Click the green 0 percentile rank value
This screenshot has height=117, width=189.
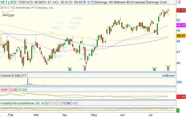47,103
